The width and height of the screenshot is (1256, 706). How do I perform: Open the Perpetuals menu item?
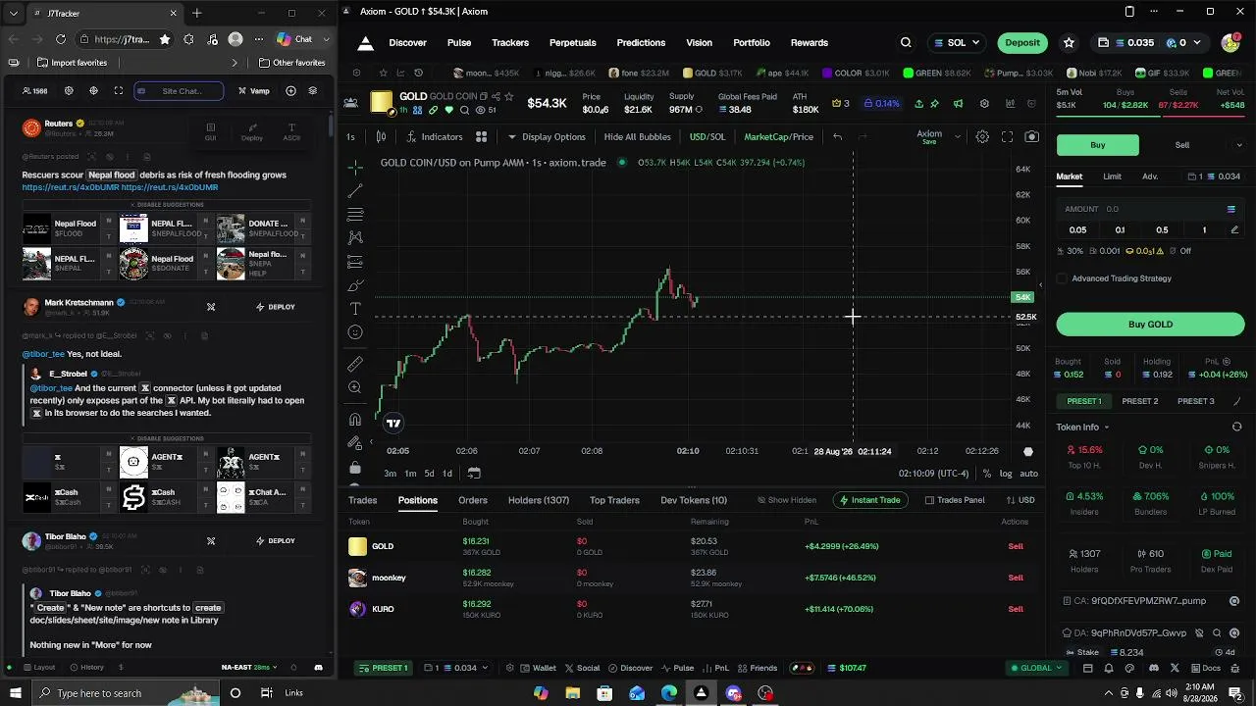(x=573, y=43)
